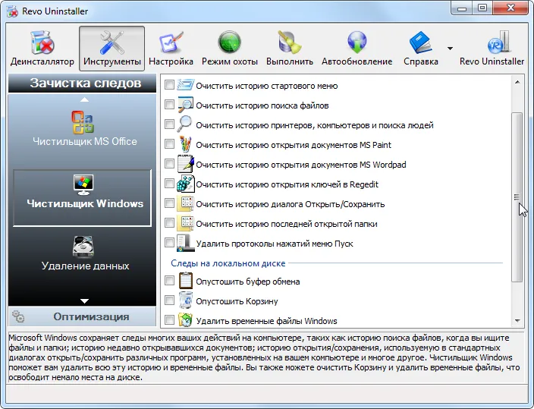Viewport: 534px width, 409px height.
Task: Check Очистить историю последней открытой папки
Action: click(x=169, y=223)
